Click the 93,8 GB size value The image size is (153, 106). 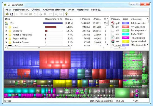[x=86, y=27]
